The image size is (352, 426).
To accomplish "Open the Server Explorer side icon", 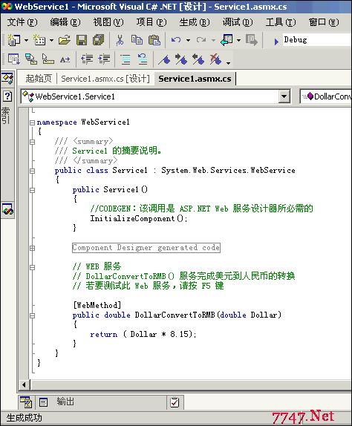I will coord(7,209).
